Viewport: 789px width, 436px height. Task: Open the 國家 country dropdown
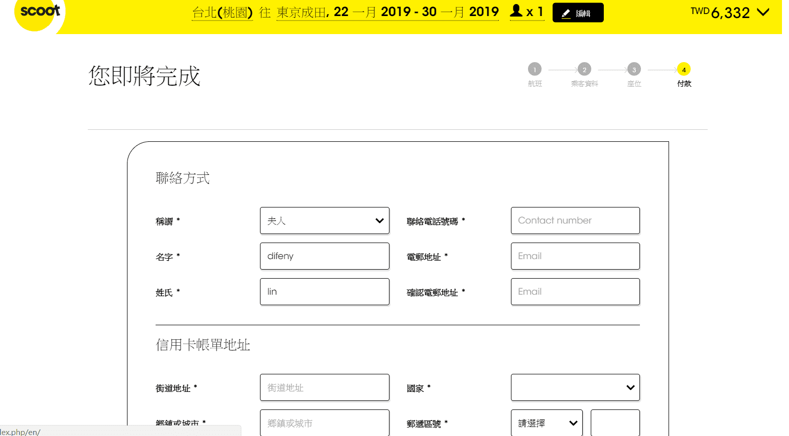(x=575, y=387)
